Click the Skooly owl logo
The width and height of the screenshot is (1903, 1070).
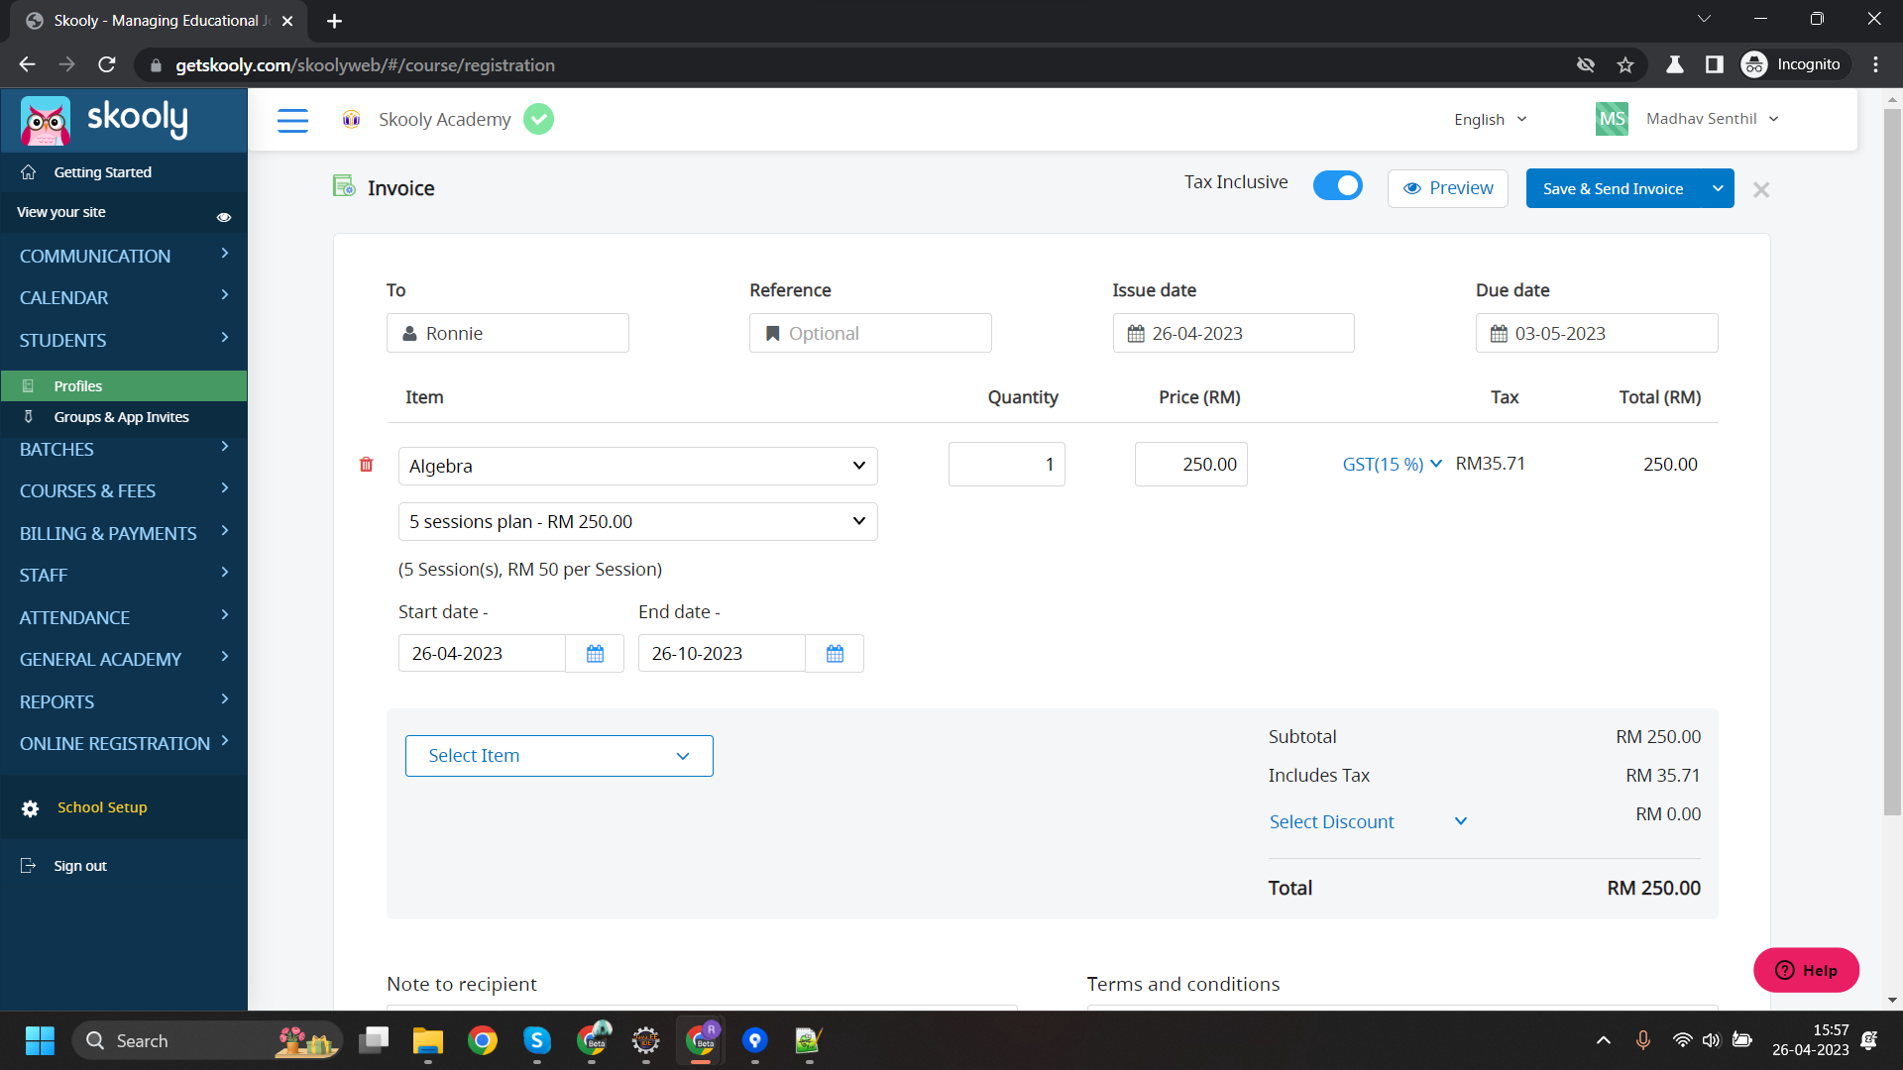[46, 121]
